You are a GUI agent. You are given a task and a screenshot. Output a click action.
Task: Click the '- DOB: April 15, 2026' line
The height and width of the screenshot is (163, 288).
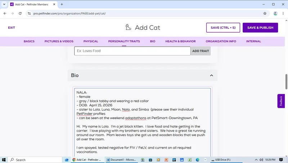coord(94,105)
